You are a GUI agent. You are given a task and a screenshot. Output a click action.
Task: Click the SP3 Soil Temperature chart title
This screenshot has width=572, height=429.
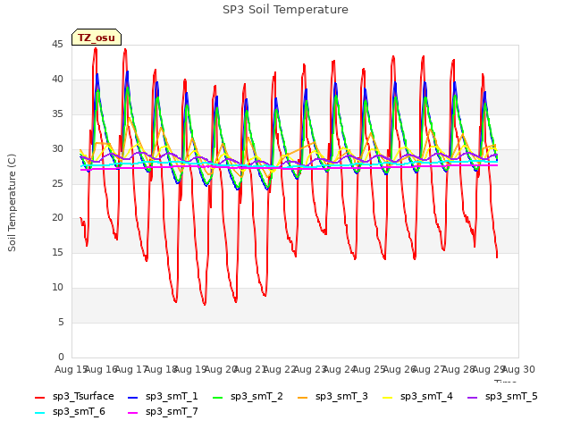coord(285,10)
